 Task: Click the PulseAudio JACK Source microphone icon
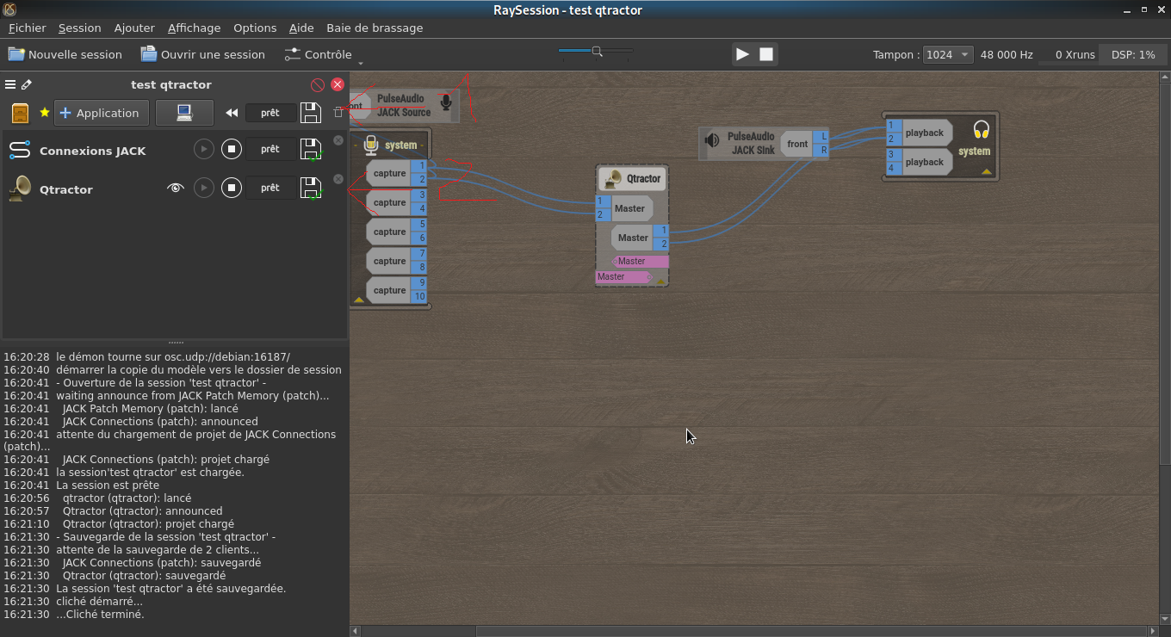pos(446,103)
